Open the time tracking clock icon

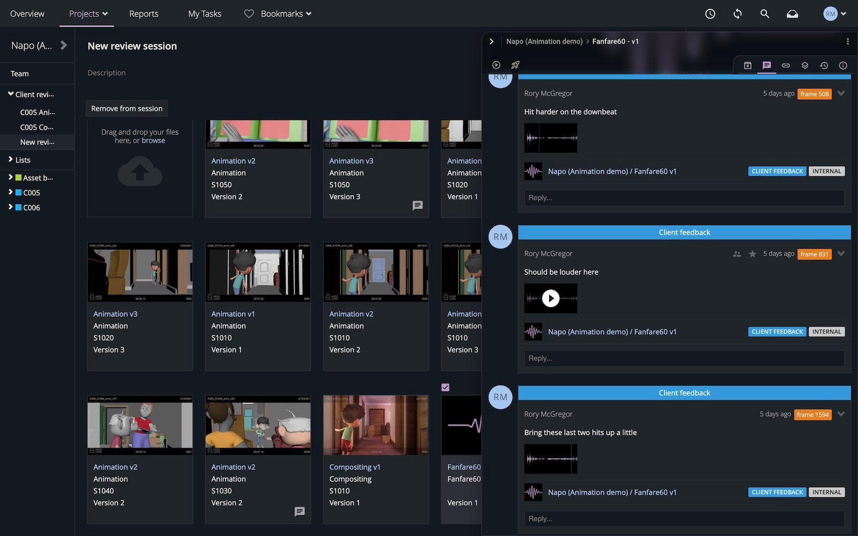coord(710,14)
